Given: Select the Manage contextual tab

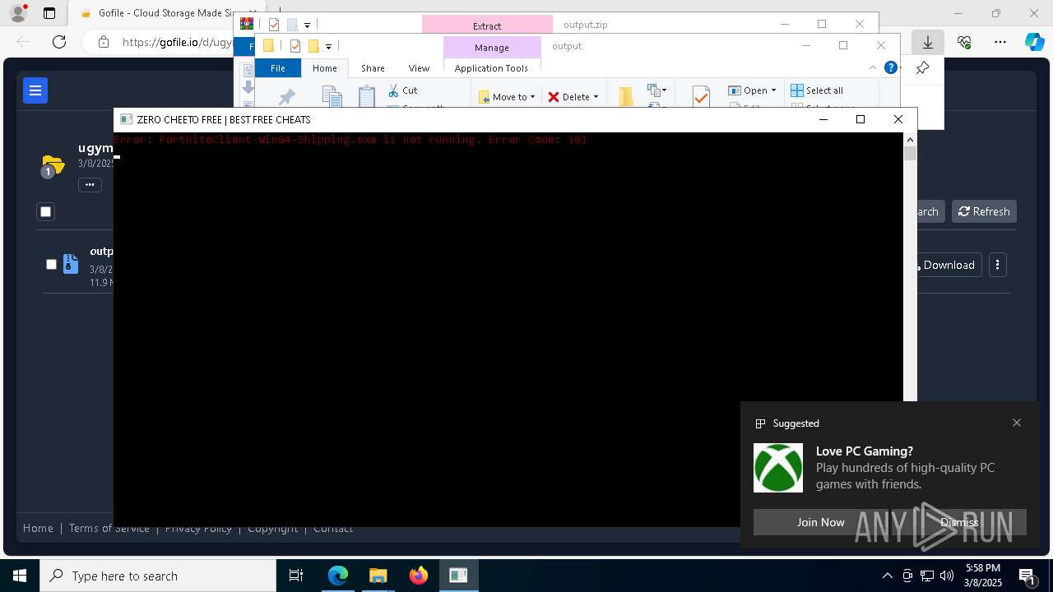Looking at the screenshot, I should click(492, 48).
